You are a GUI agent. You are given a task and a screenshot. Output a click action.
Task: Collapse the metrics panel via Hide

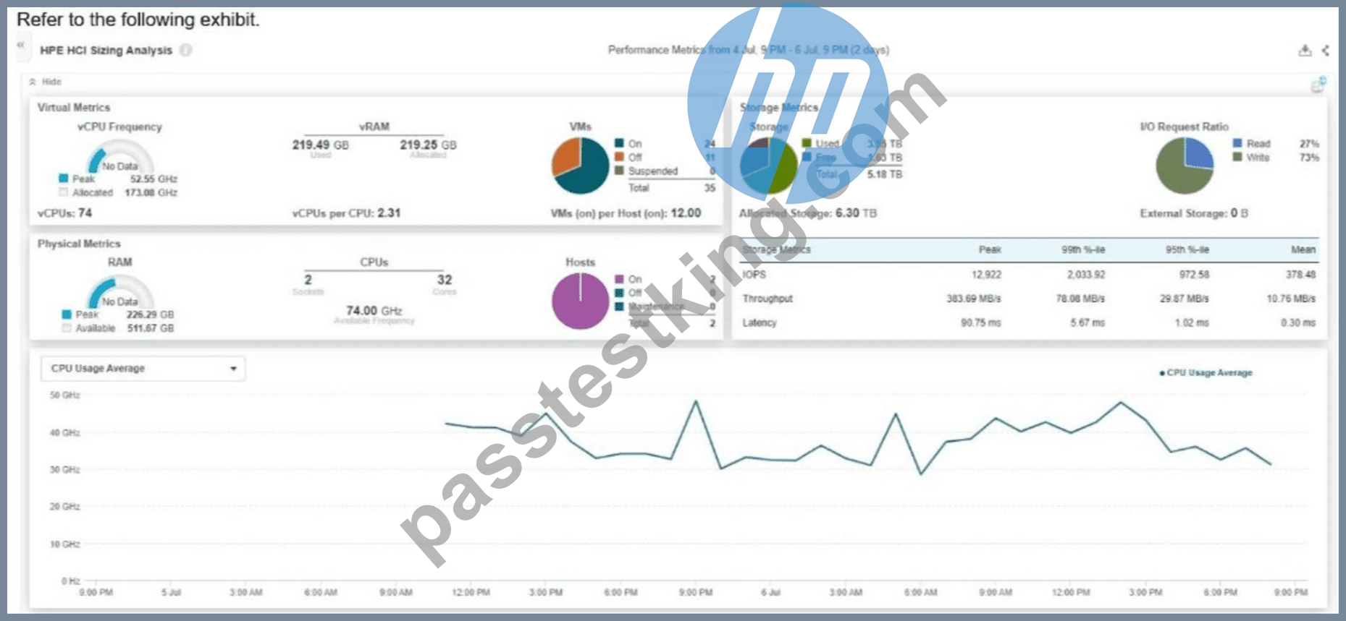[x=45, y=82]
